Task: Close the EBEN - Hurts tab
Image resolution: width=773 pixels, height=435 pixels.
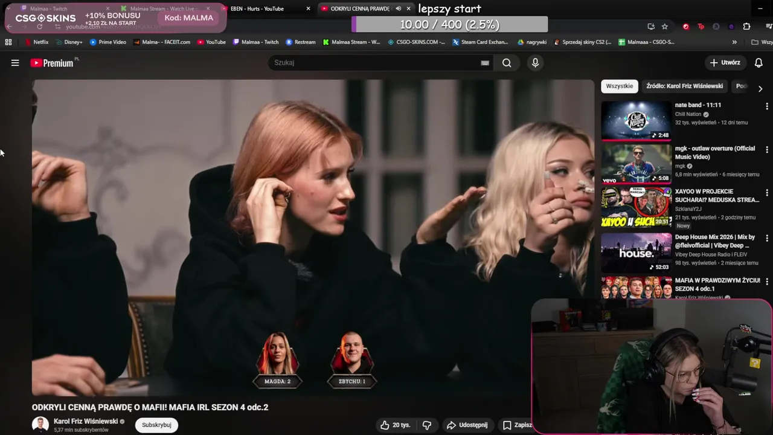Action: tap(308, 8)
